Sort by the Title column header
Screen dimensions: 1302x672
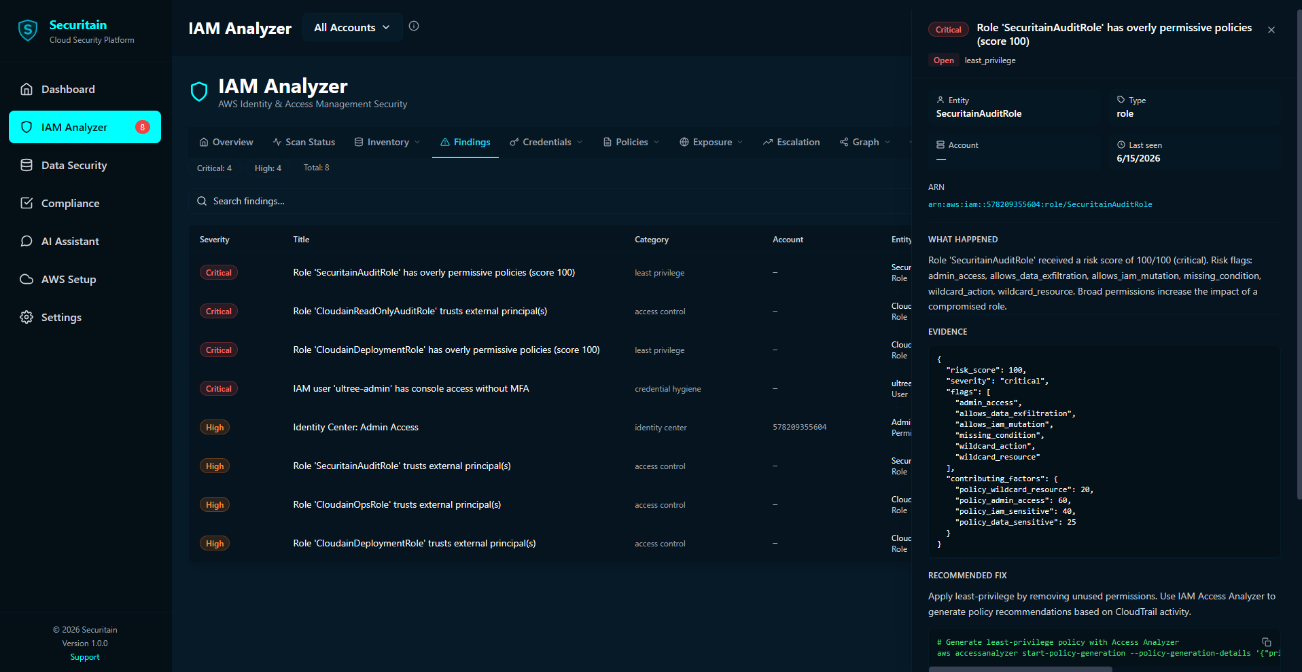tap(301, 240)
